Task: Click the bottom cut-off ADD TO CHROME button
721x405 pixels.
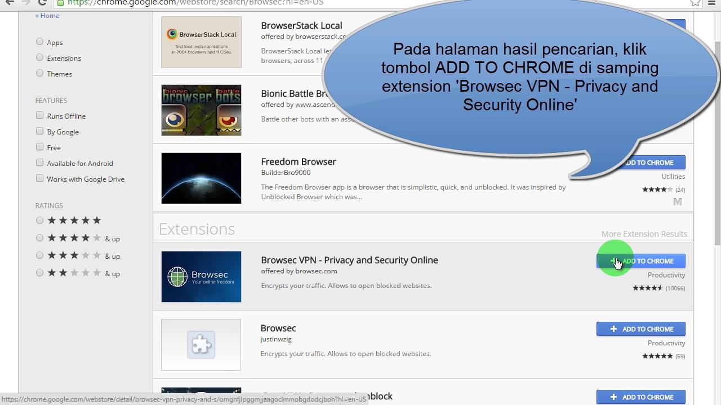Action: 641,397
